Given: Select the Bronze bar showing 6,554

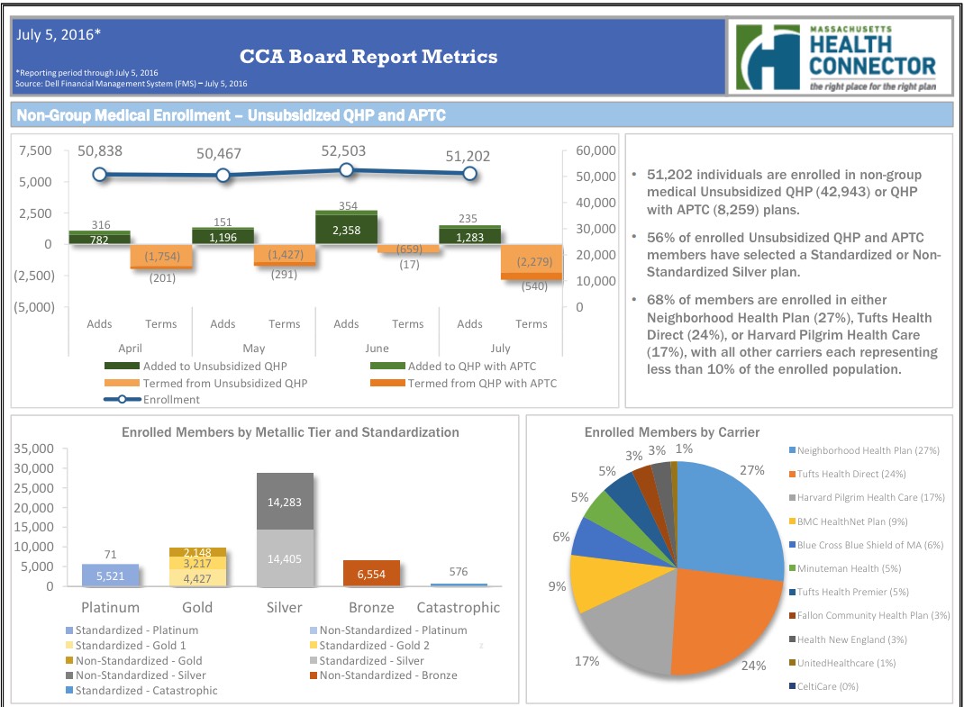Looking at the screenshot, I should pos(372,574).
